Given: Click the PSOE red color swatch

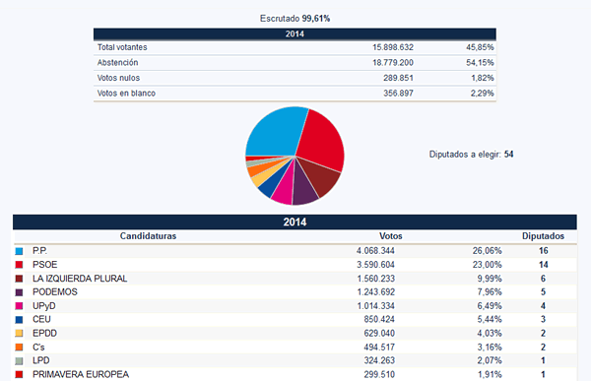Looking at the screenshot, I should (x=19, y=265).
